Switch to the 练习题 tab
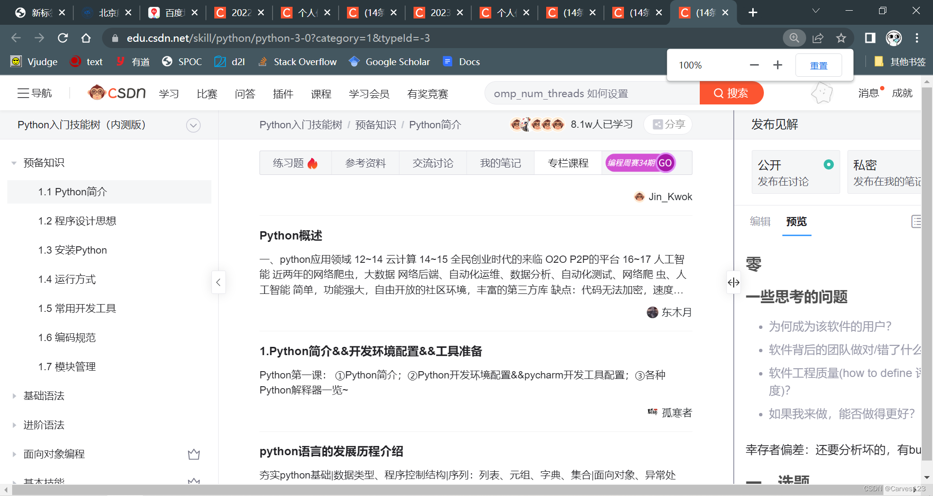Image resolution: width=933 pixels, height=496 pixels. tap(295, 163)
